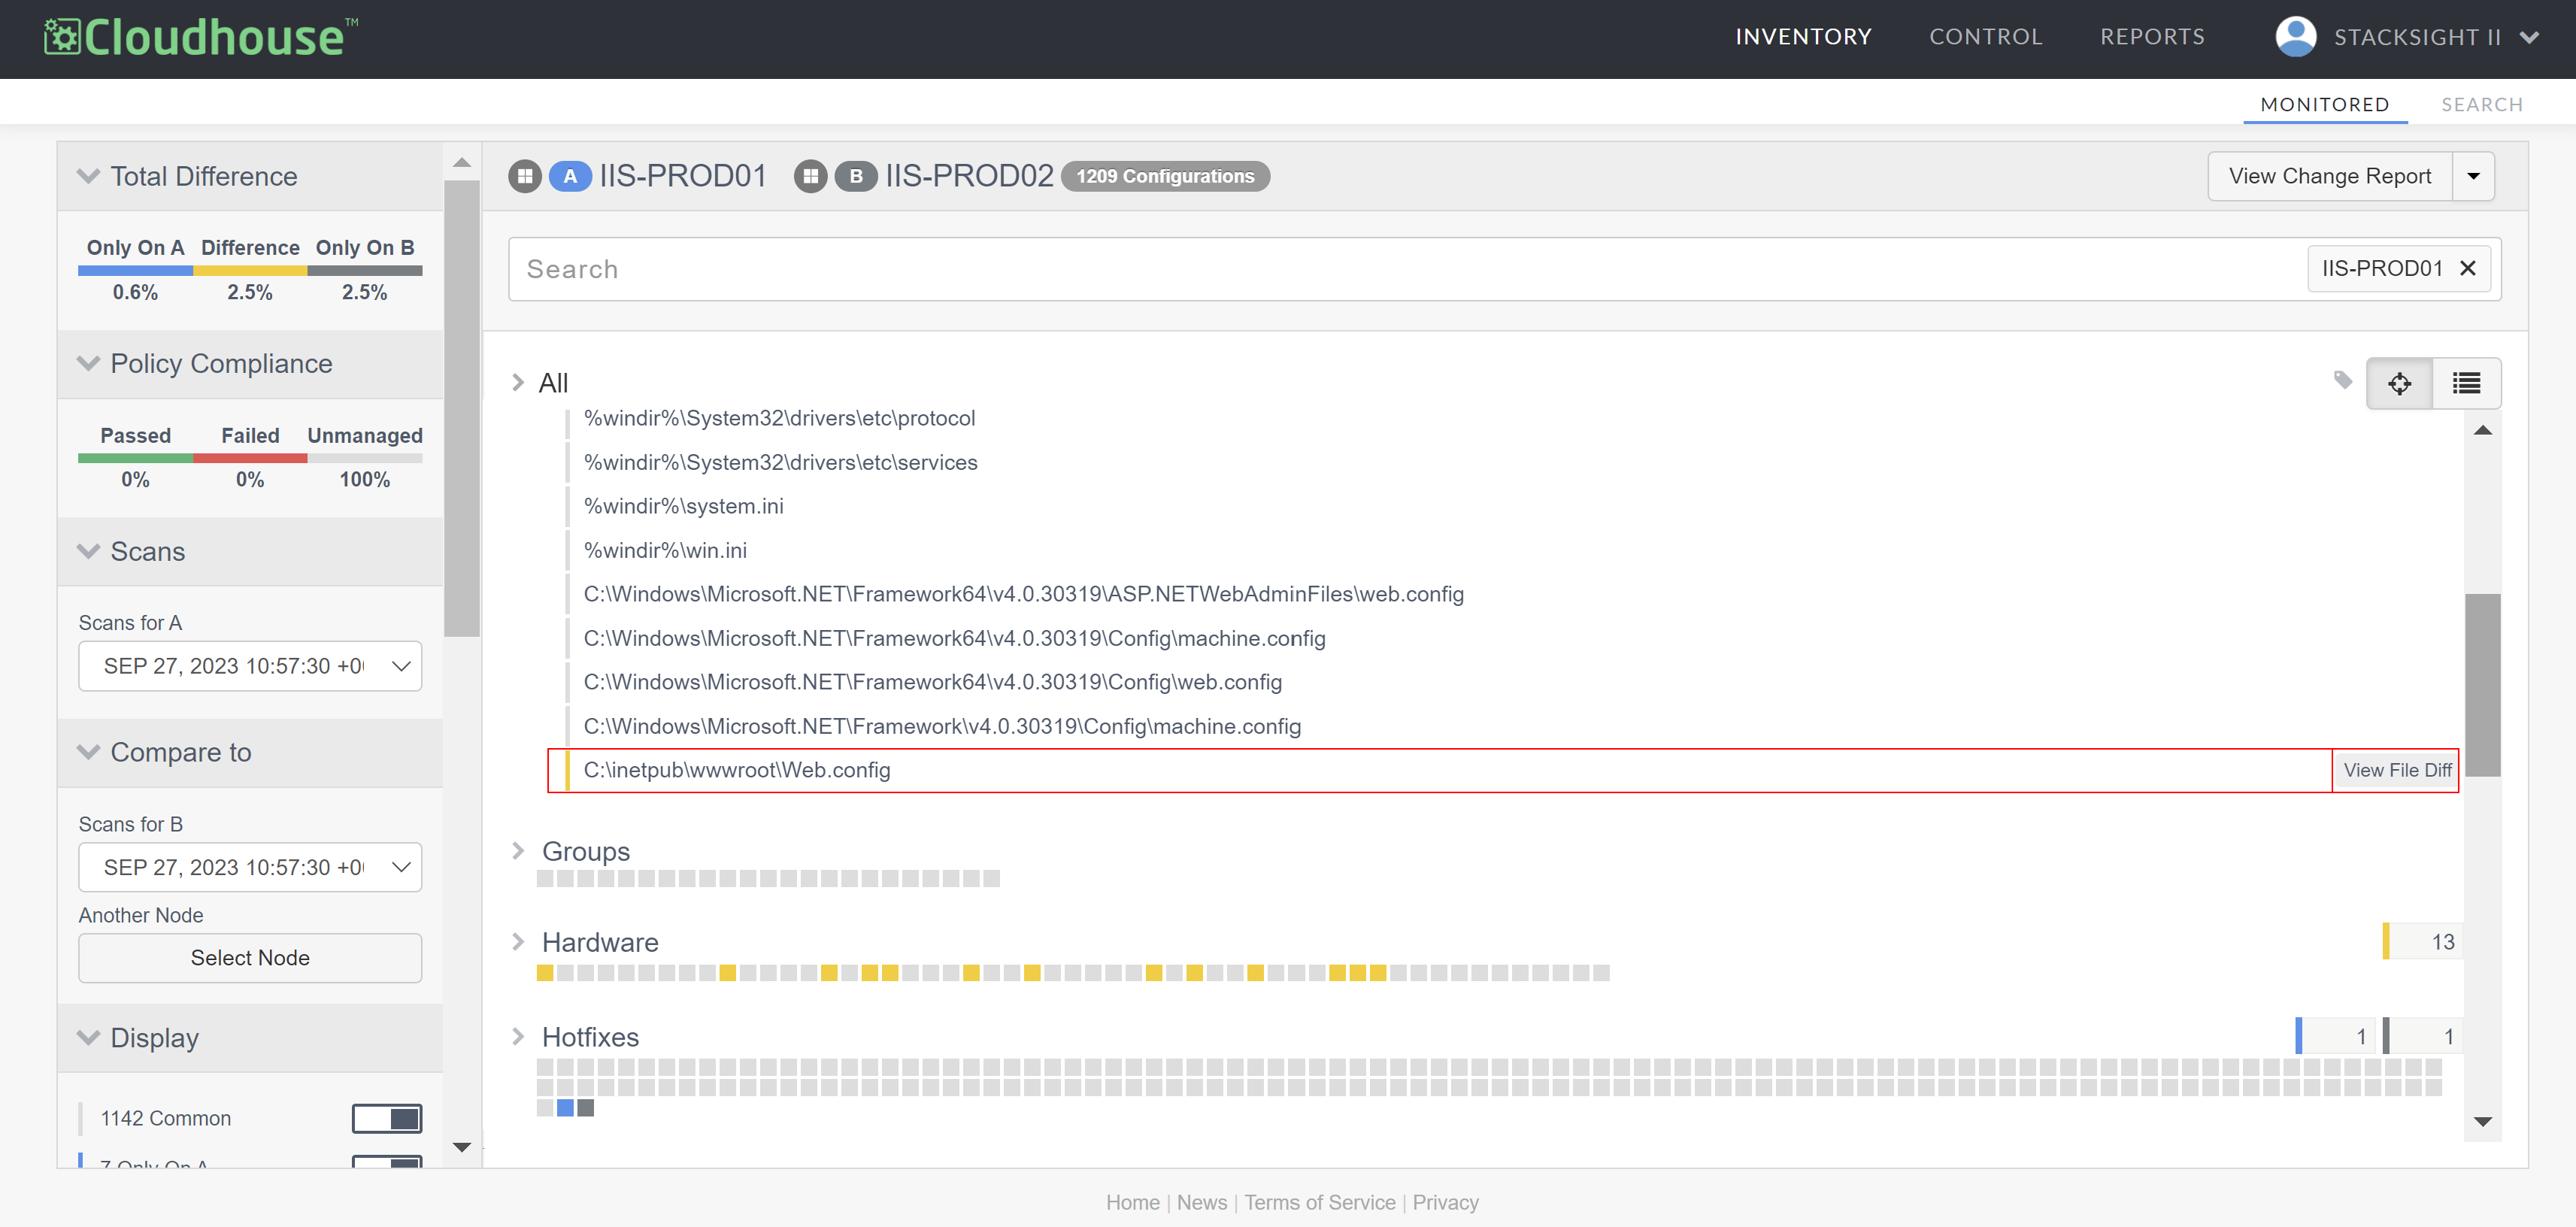Switch to the SEARCH tab

click(x=2482, y=104)
